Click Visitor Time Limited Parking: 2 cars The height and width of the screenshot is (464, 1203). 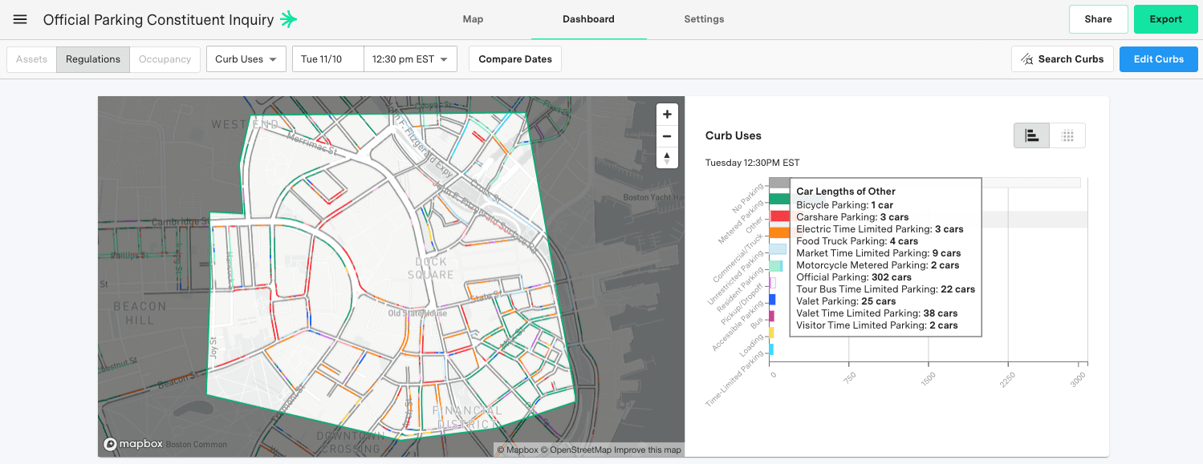coord(877,325)
